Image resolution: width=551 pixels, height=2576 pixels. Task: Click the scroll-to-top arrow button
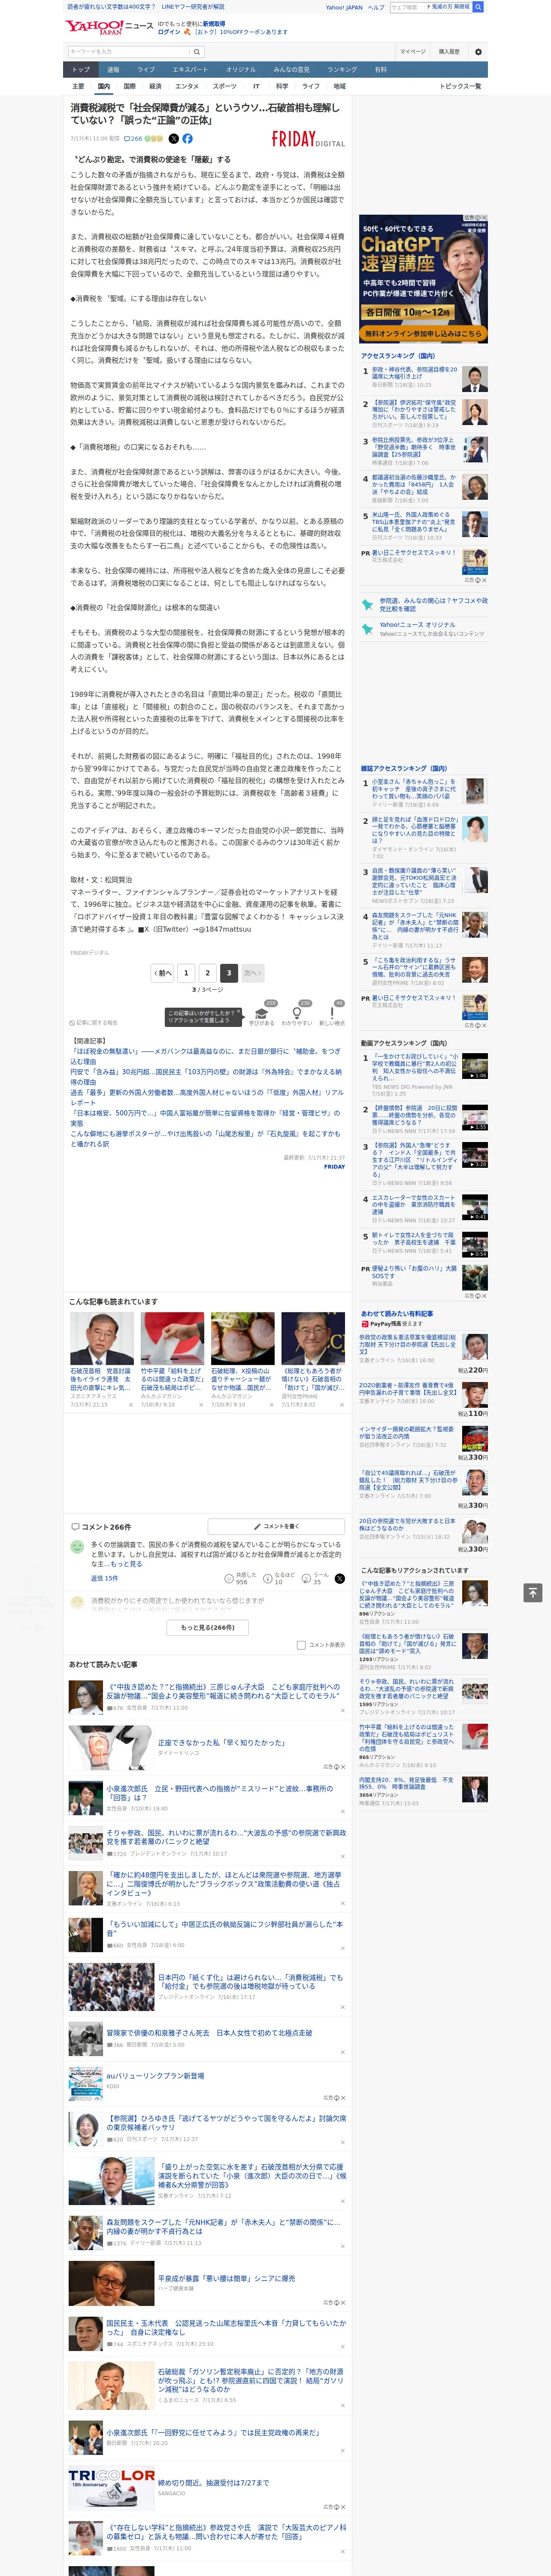[x=533, y=1592]
